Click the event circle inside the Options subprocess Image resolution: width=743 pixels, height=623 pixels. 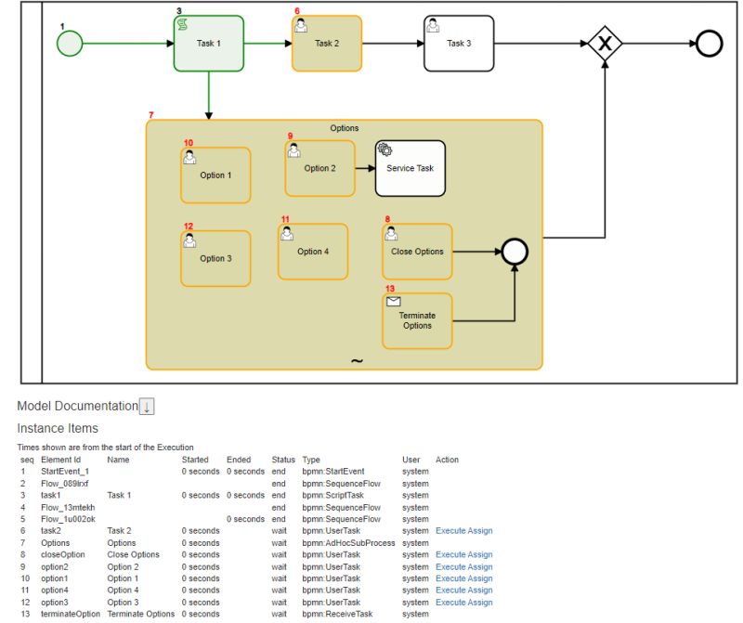pos(514,251)
